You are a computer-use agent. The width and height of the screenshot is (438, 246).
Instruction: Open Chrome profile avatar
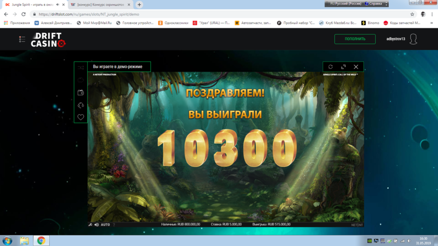click(x=423, y=14)
